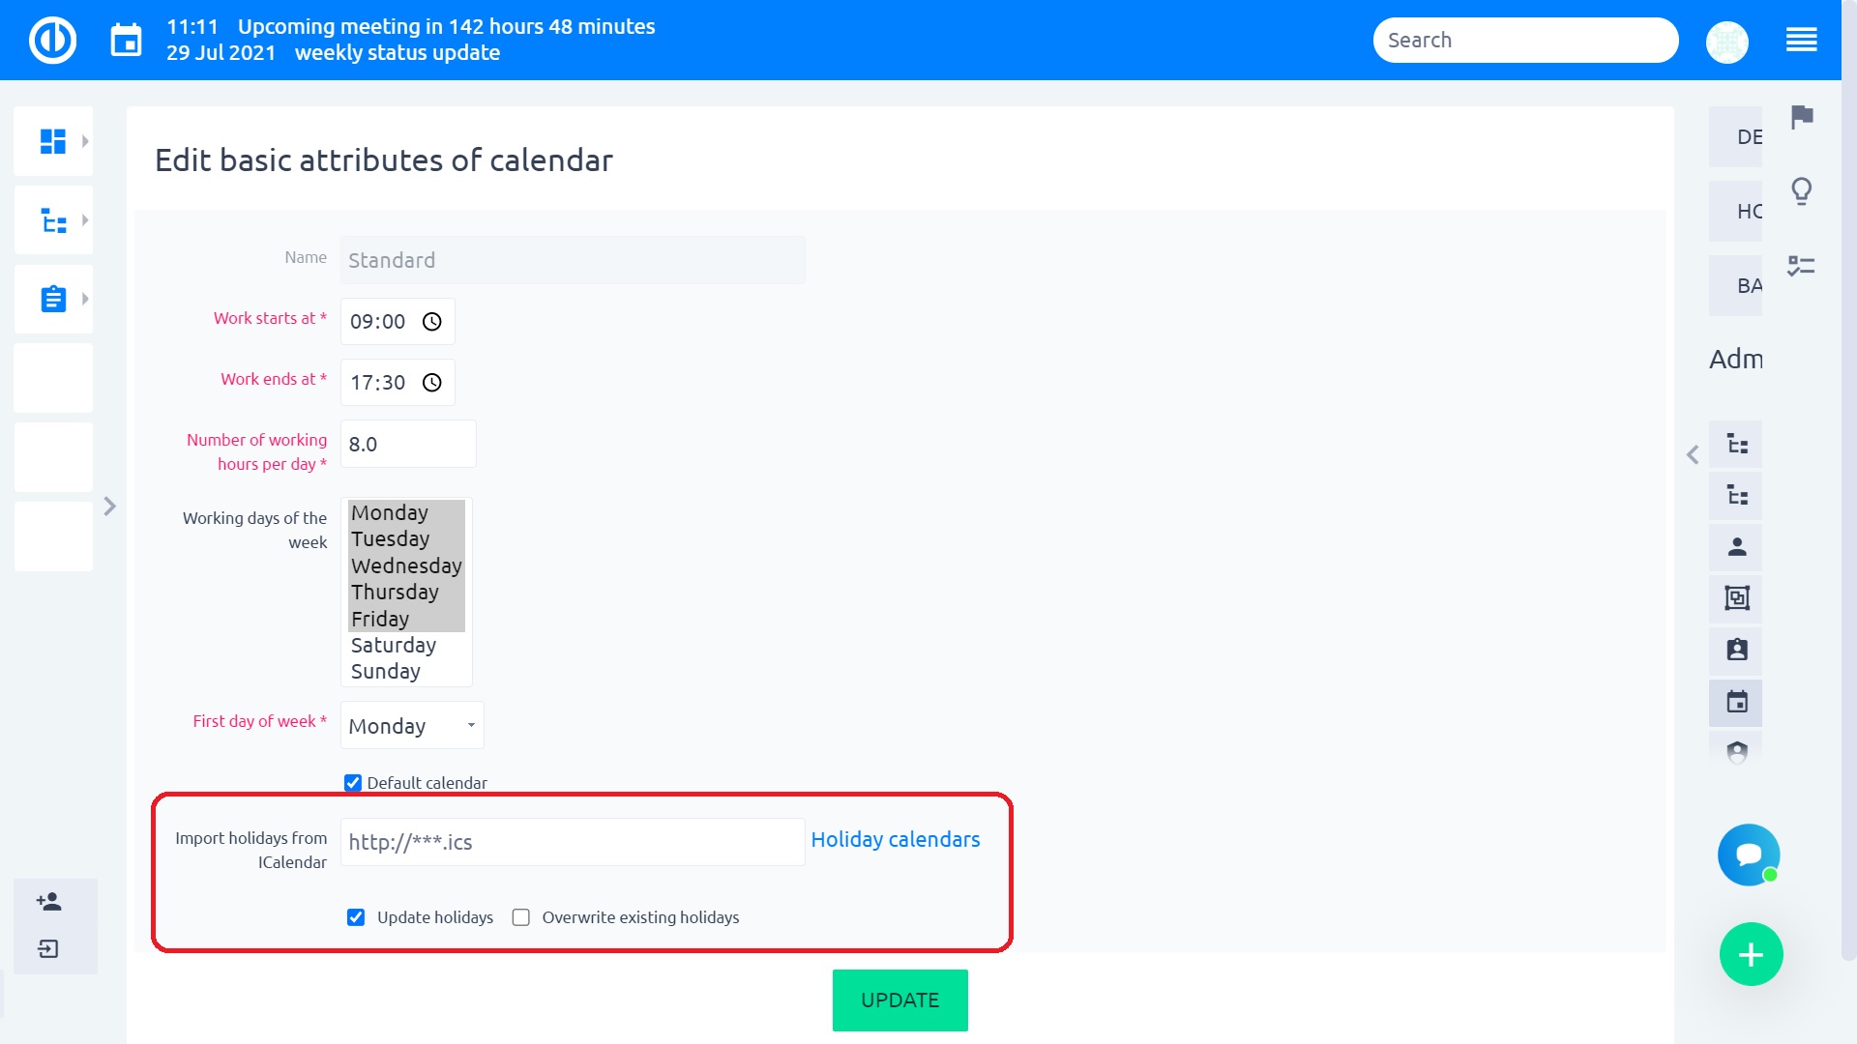Open the calendar icon in the top bar
This screenshot has height=1044, width=1857.
(126, 41)
